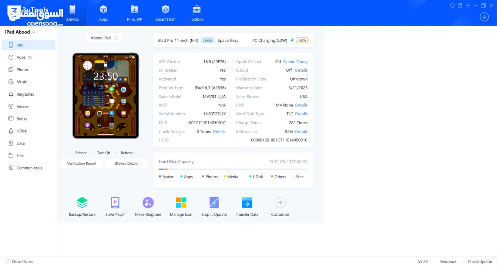Open Crash Analysis Details link
The height and width of the screenshot is (266, 497).
(219, 132)
